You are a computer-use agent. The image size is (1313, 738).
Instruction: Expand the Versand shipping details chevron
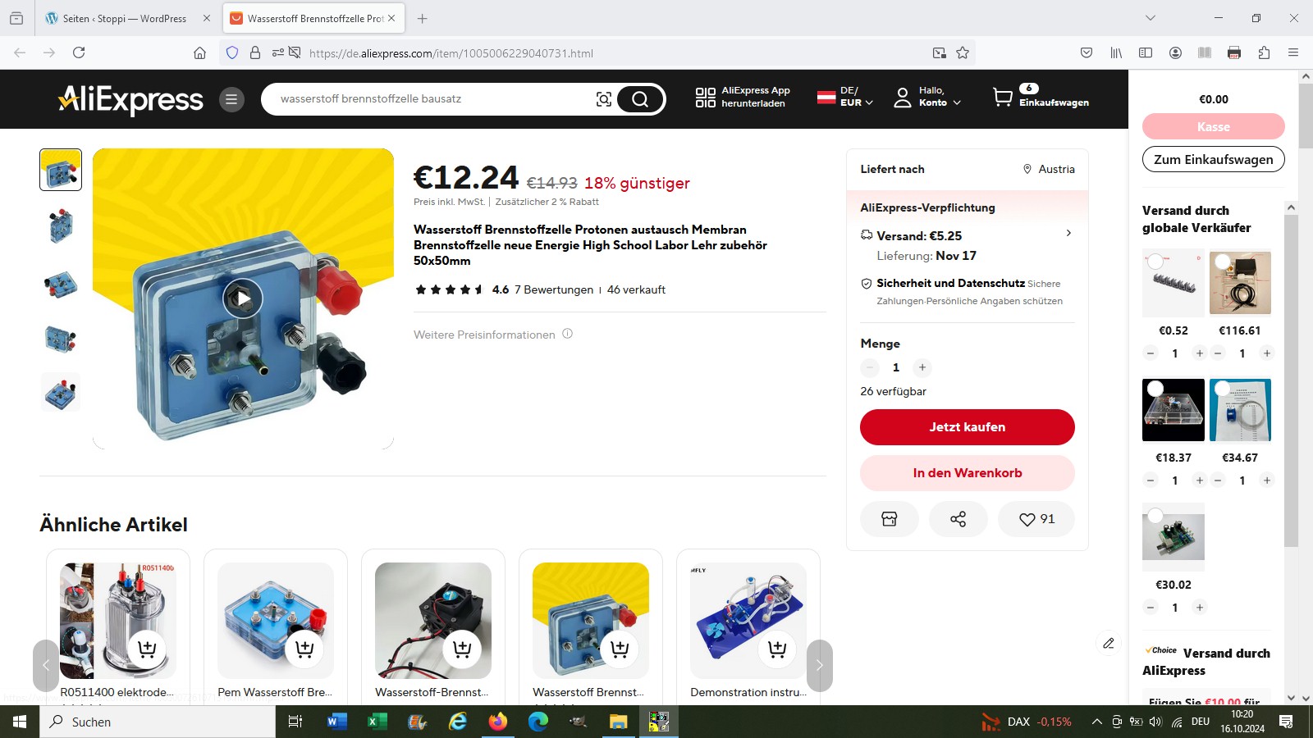tap(1068, 233)
